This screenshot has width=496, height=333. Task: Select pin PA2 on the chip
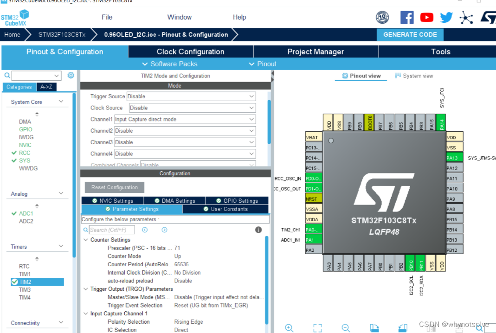click(x=314, y=250)
